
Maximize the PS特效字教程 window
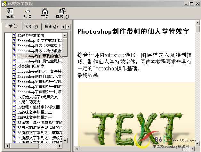[192, 4]
